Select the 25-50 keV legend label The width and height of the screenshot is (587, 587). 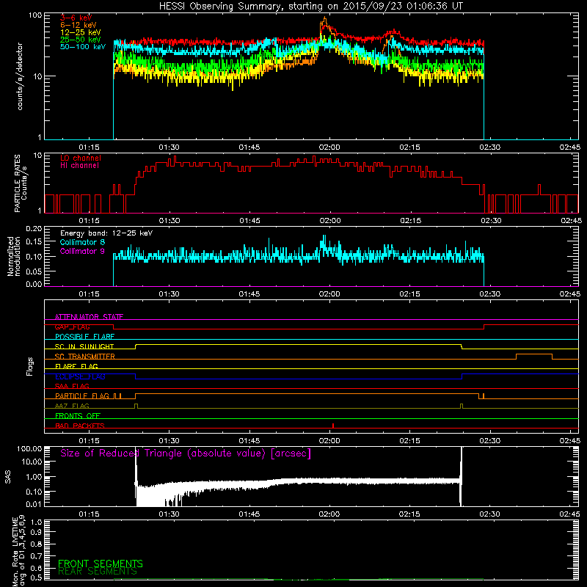coord(81,40)
